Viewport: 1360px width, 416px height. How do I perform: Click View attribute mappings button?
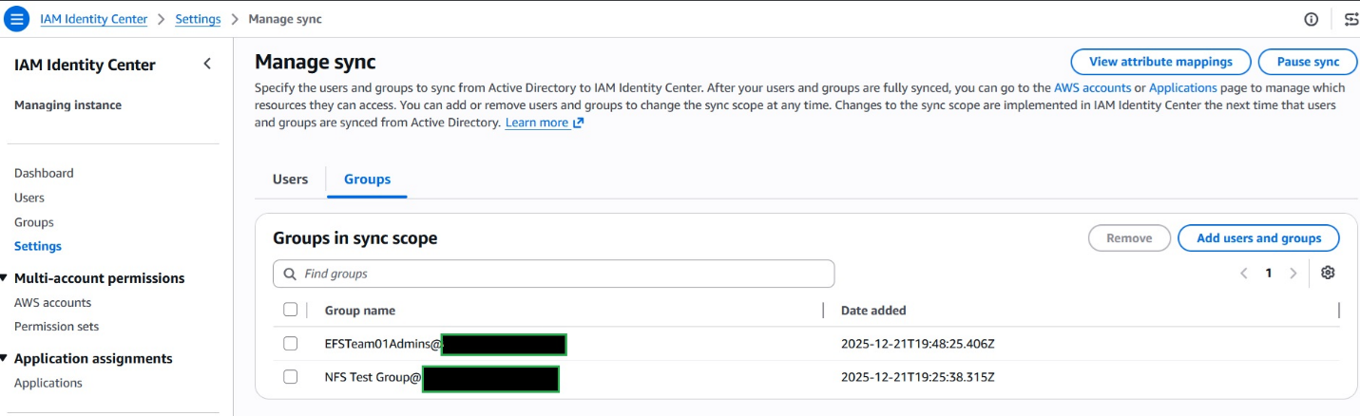pyautogui.click(x=1160, y=62)
